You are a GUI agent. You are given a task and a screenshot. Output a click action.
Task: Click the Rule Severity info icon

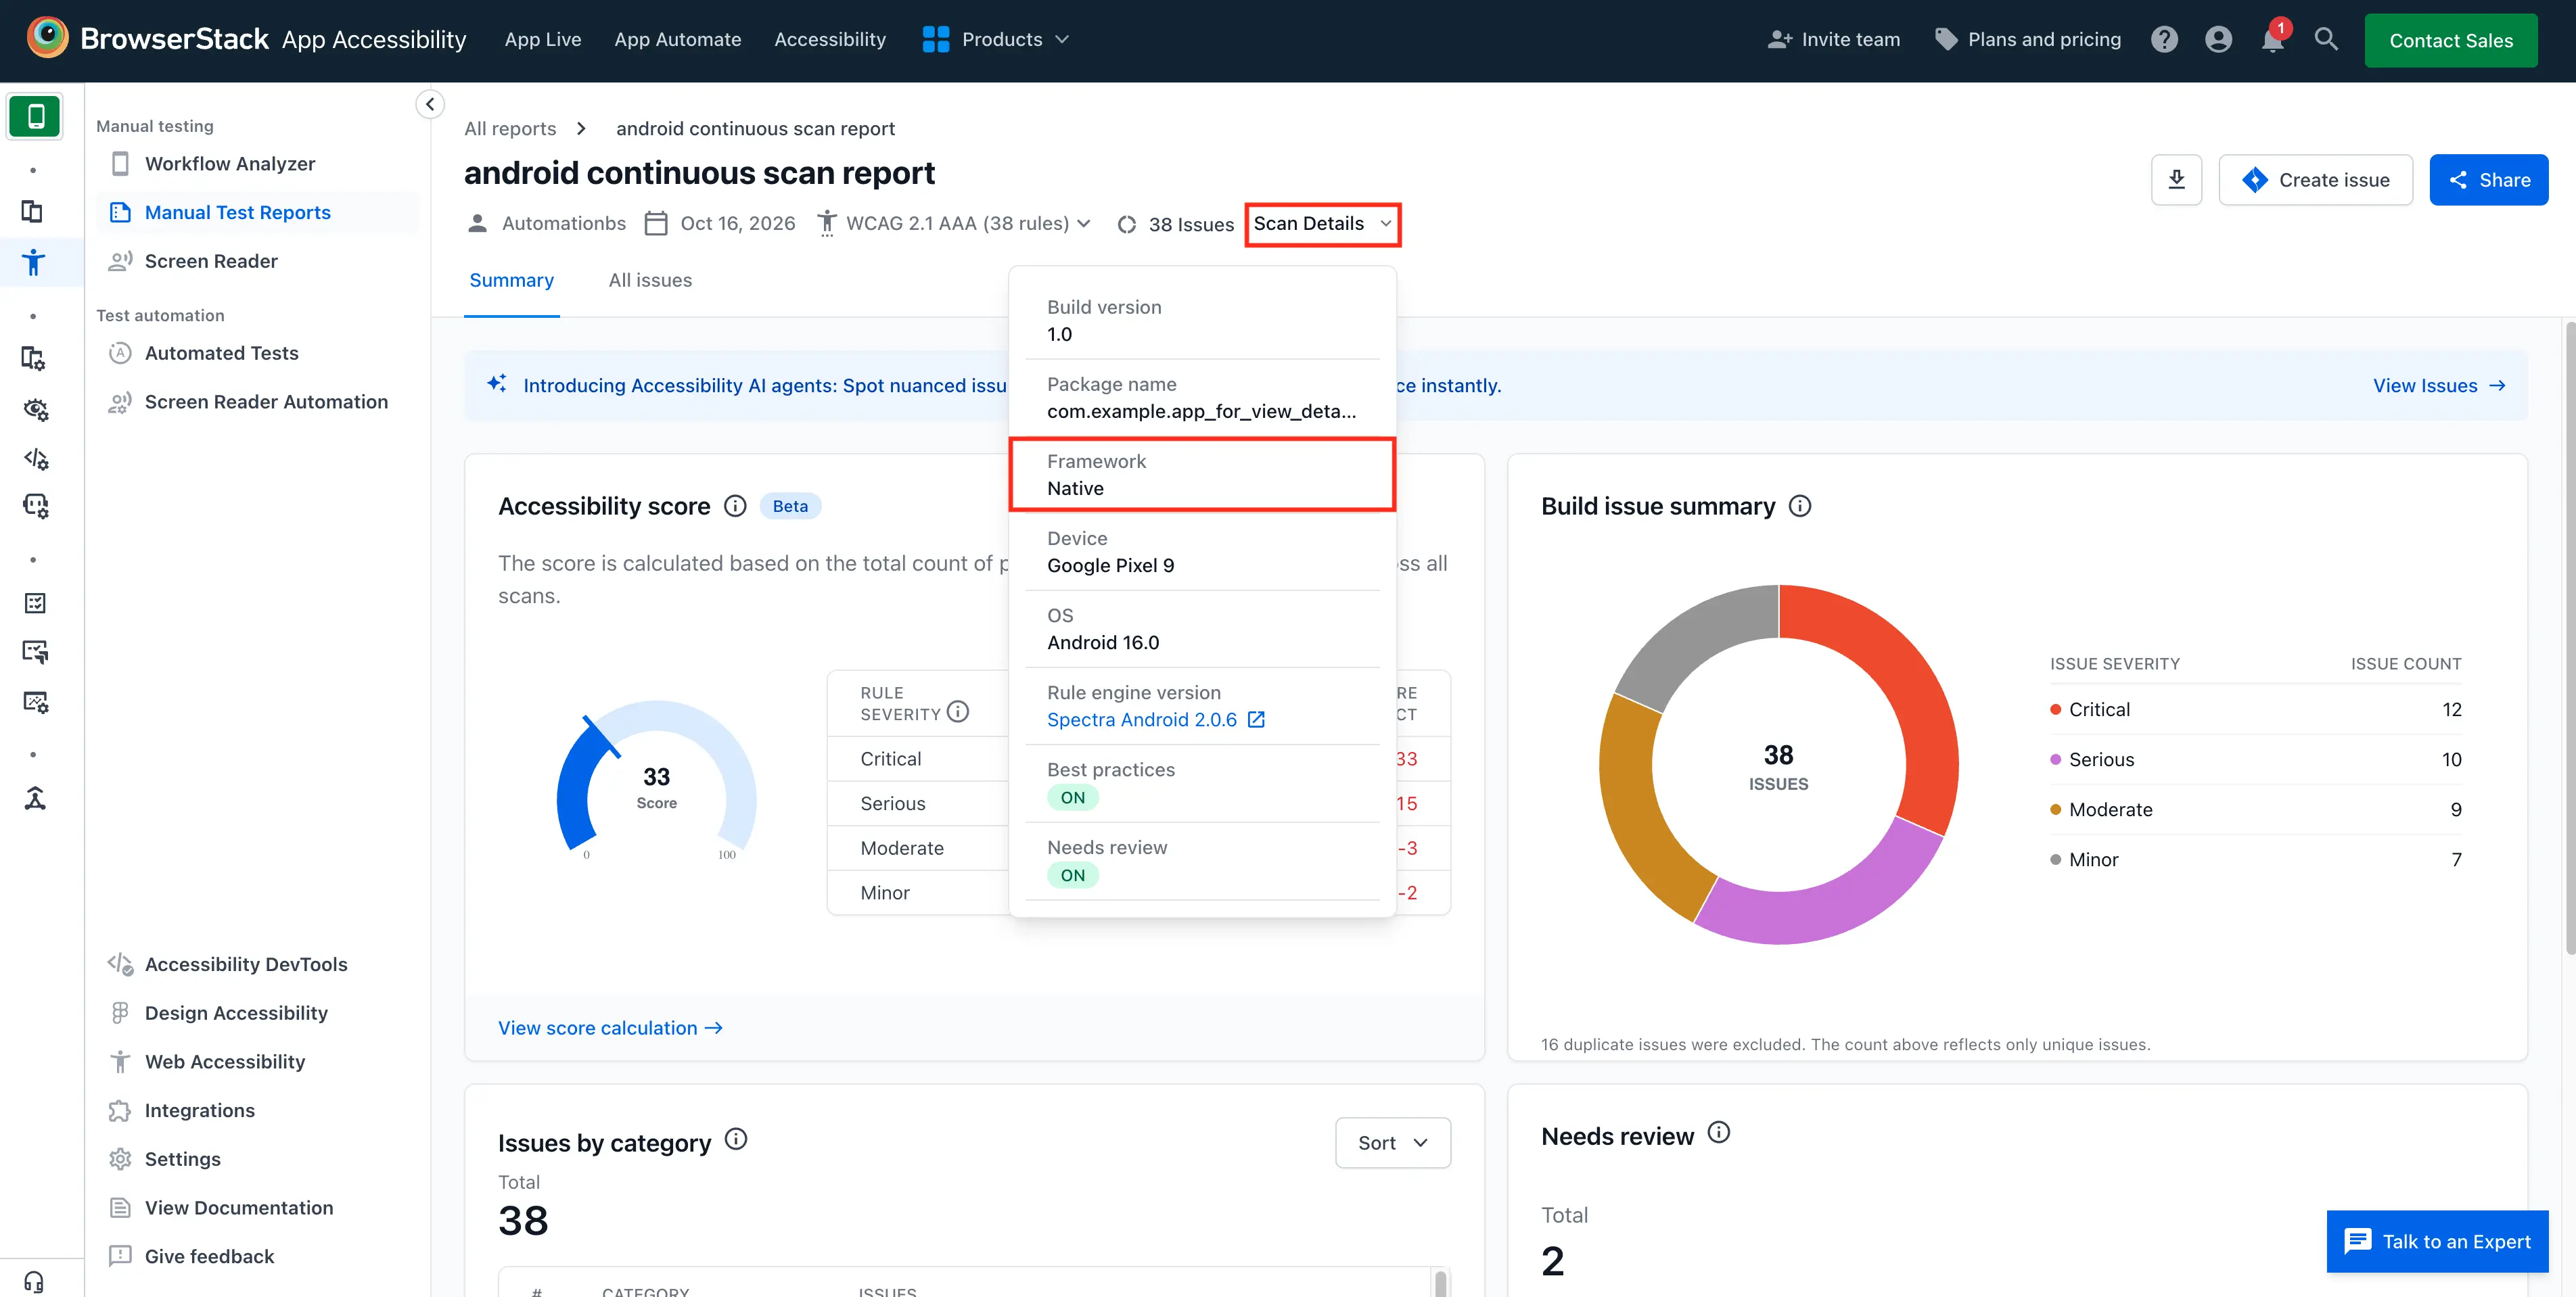point(958,712)
